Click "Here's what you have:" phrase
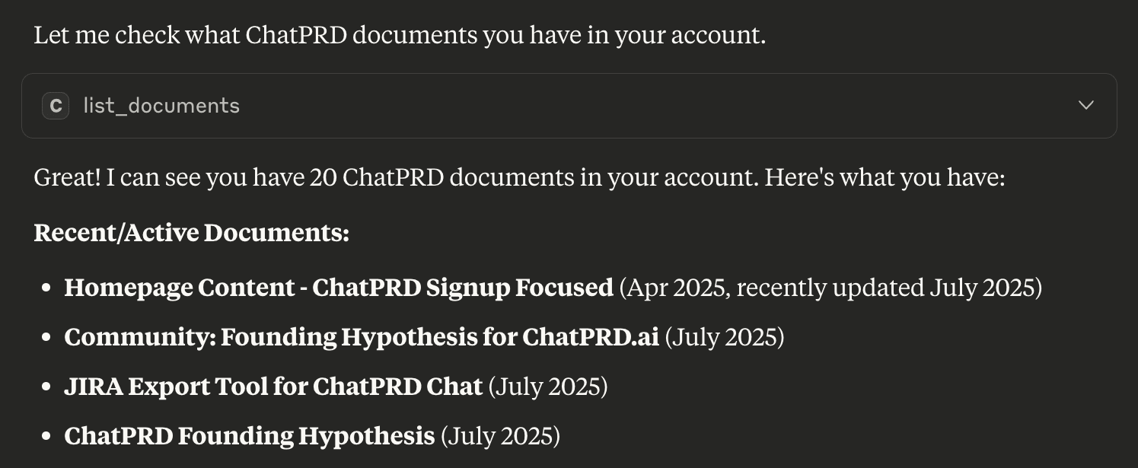1138x468 pixels. [885, 178]
